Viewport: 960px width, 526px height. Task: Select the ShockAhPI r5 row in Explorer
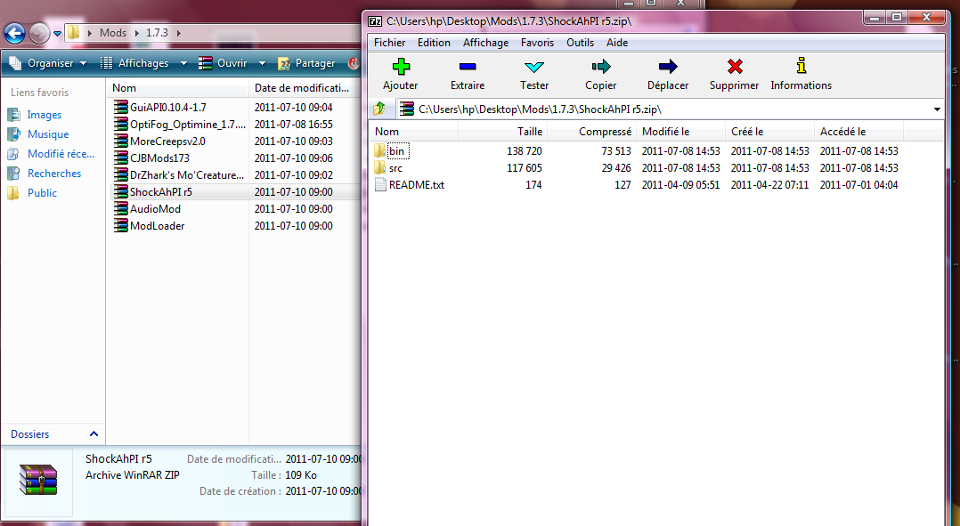point(235,192)
